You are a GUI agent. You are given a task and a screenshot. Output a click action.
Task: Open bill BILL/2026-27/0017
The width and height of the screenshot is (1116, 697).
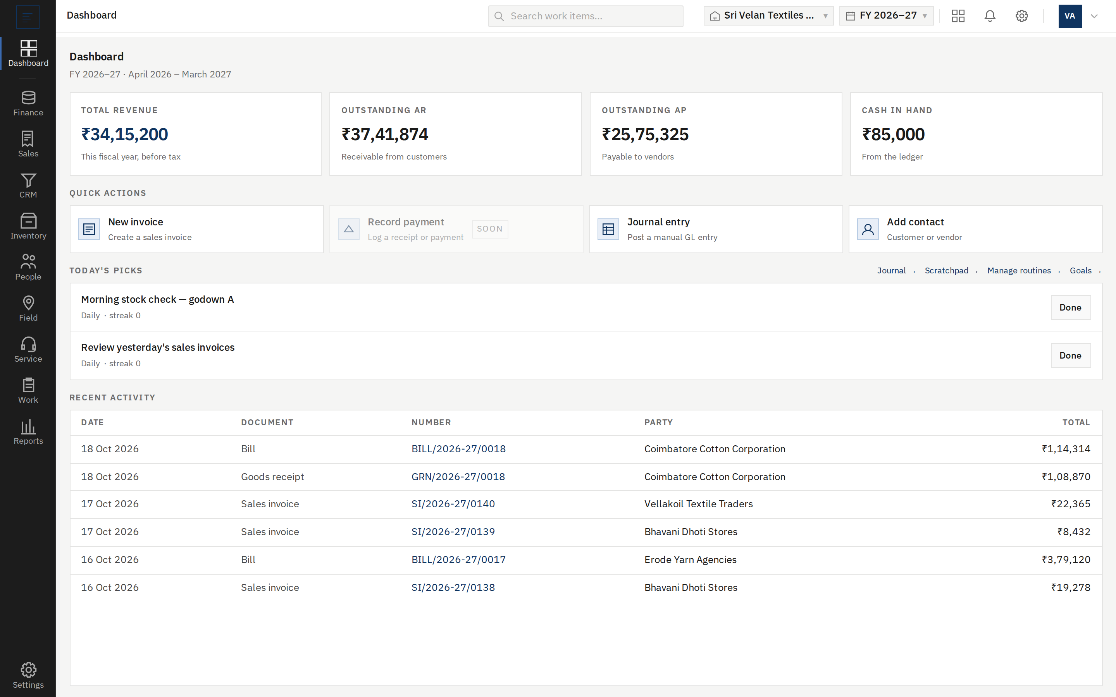[458, 560]
